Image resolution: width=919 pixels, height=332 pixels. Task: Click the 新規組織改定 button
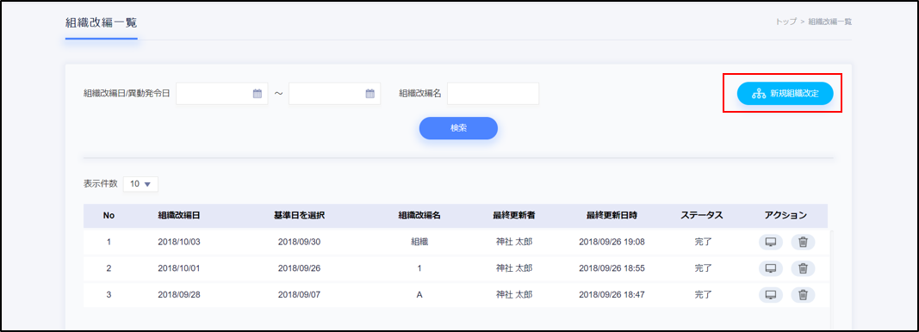(x=785, y=94)
